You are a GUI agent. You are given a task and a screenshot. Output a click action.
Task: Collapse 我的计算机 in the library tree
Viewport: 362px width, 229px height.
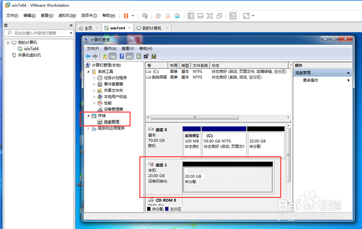8,43
